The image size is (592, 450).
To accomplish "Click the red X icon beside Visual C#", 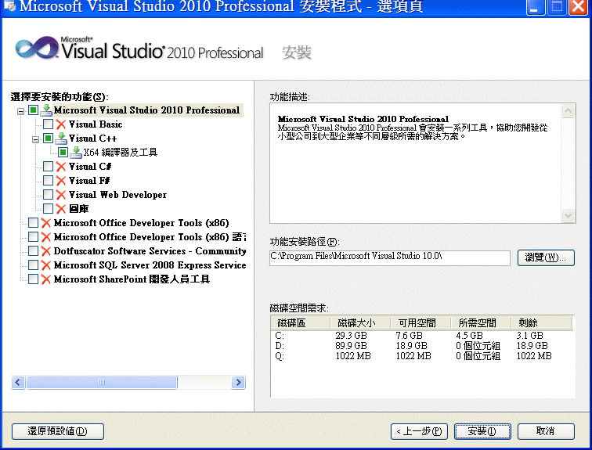I will (x=61, y=167).
